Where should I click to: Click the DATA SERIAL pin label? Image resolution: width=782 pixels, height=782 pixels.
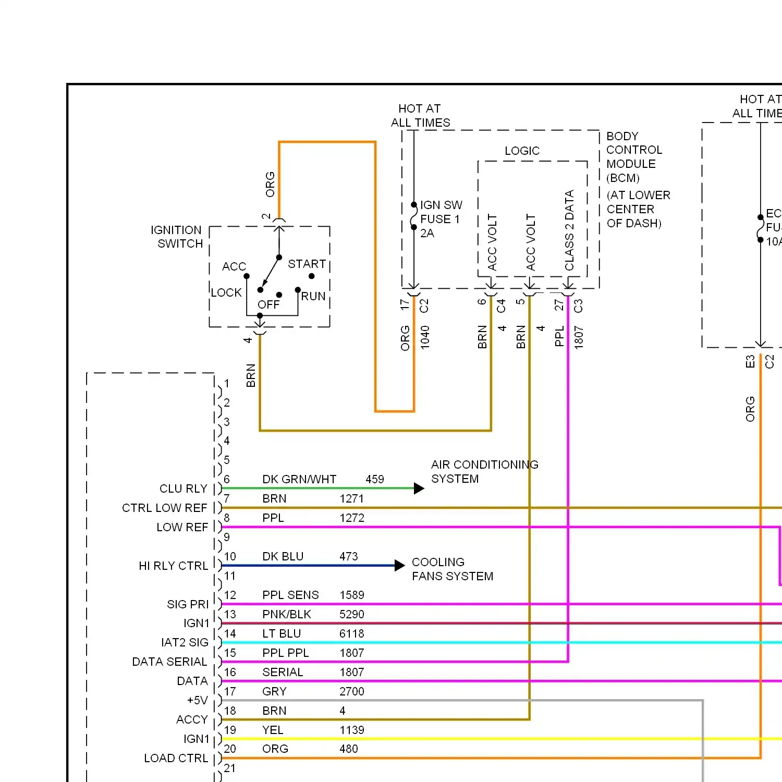click(x=169, y=662)
